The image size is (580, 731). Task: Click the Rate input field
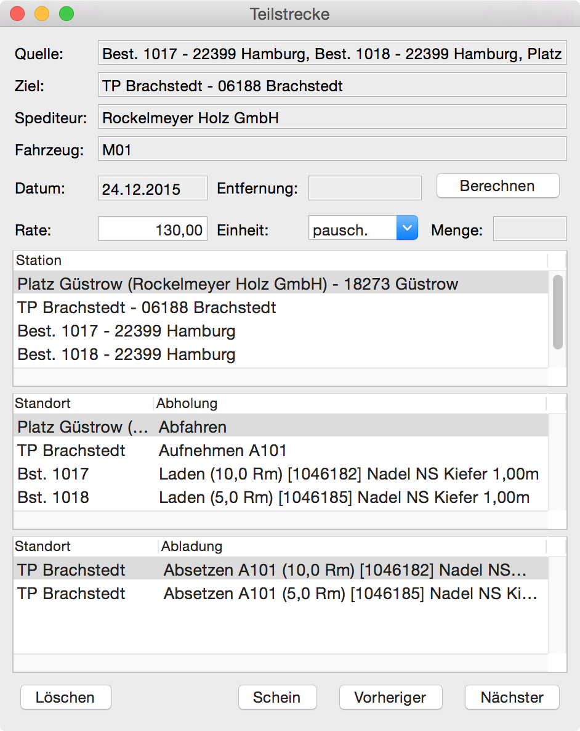click(x=153, y=230)
